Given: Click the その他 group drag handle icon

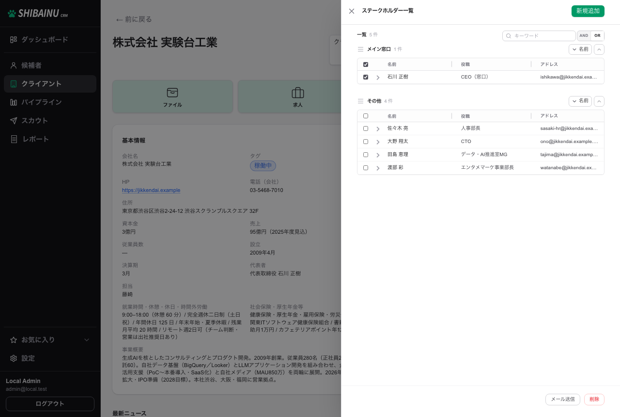Looking at the screenshot, I should 360,101.
